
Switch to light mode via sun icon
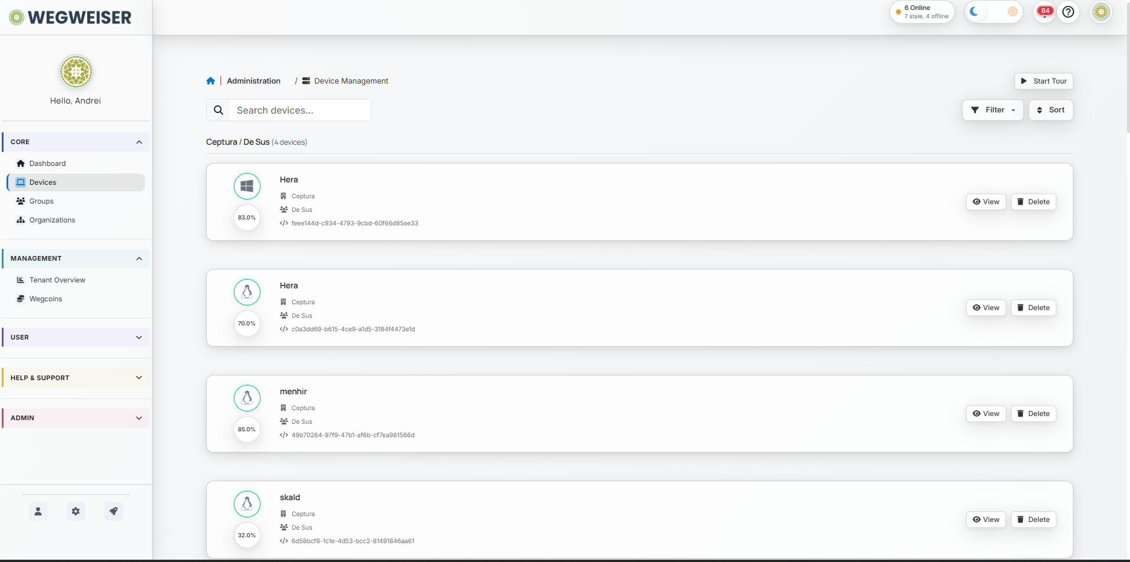click(x=1012, y=12)
